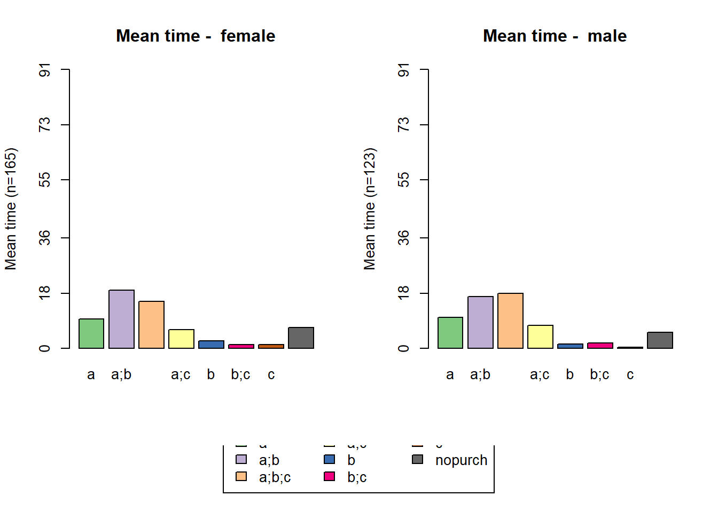Click the blue b legend swatch
Screen dimensions: 718x512
coord(330,460)
